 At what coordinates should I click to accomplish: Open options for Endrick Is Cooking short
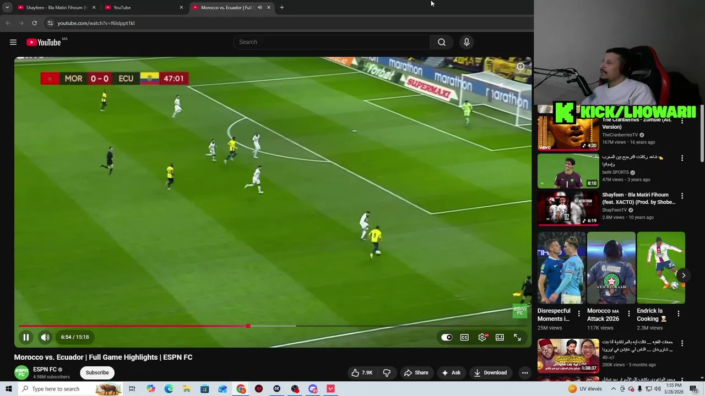point(678,313)
